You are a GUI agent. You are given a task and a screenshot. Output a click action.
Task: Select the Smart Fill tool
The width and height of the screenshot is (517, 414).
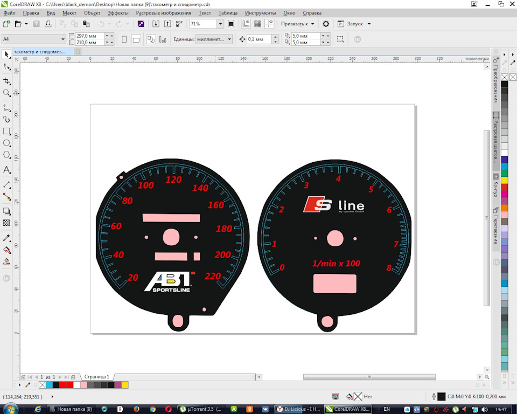coord(6,261)
